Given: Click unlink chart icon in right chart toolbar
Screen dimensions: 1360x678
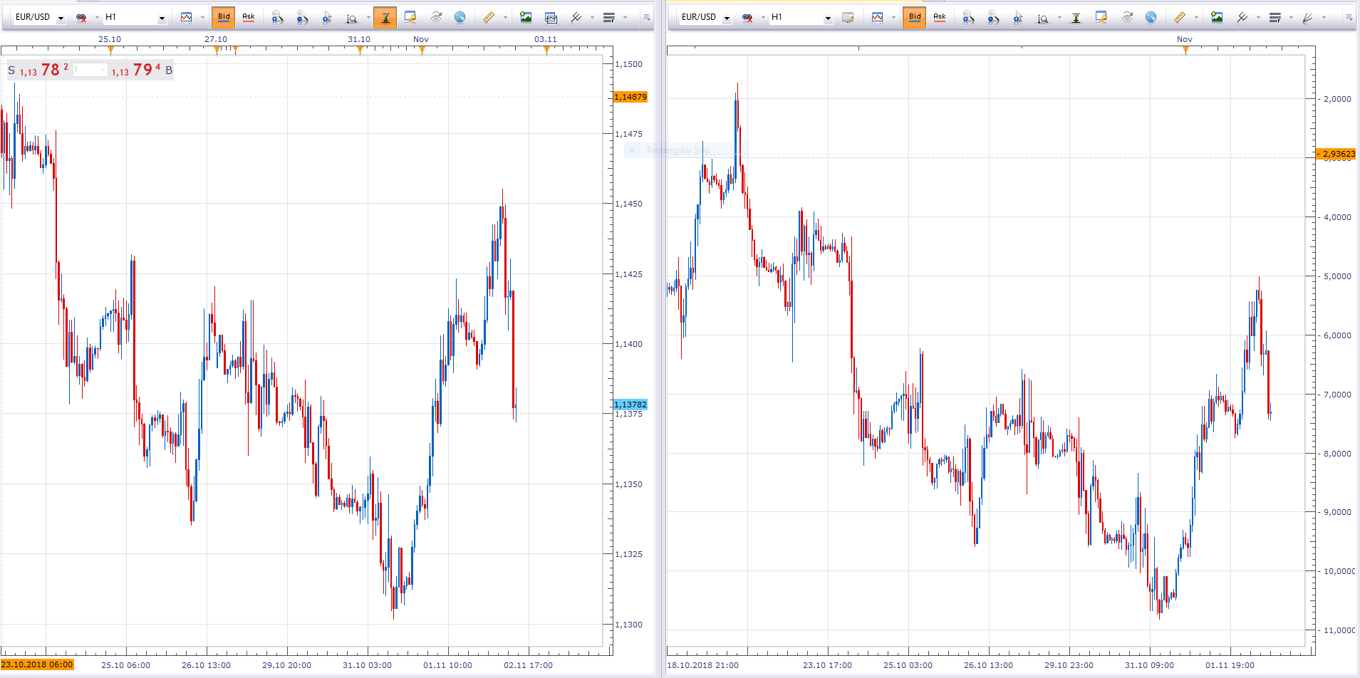Looking at the screenshot, I should click(x=747, y=17).
